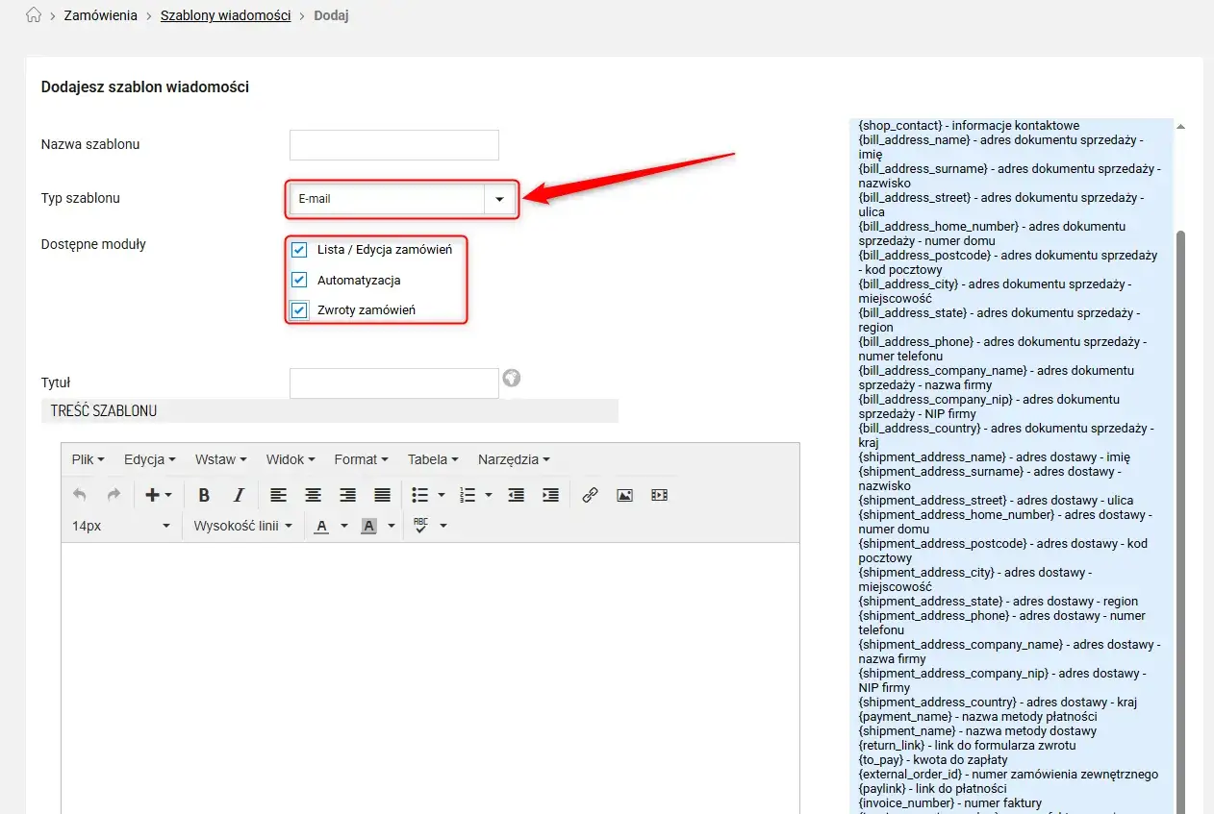Align text right

(347, 495)
